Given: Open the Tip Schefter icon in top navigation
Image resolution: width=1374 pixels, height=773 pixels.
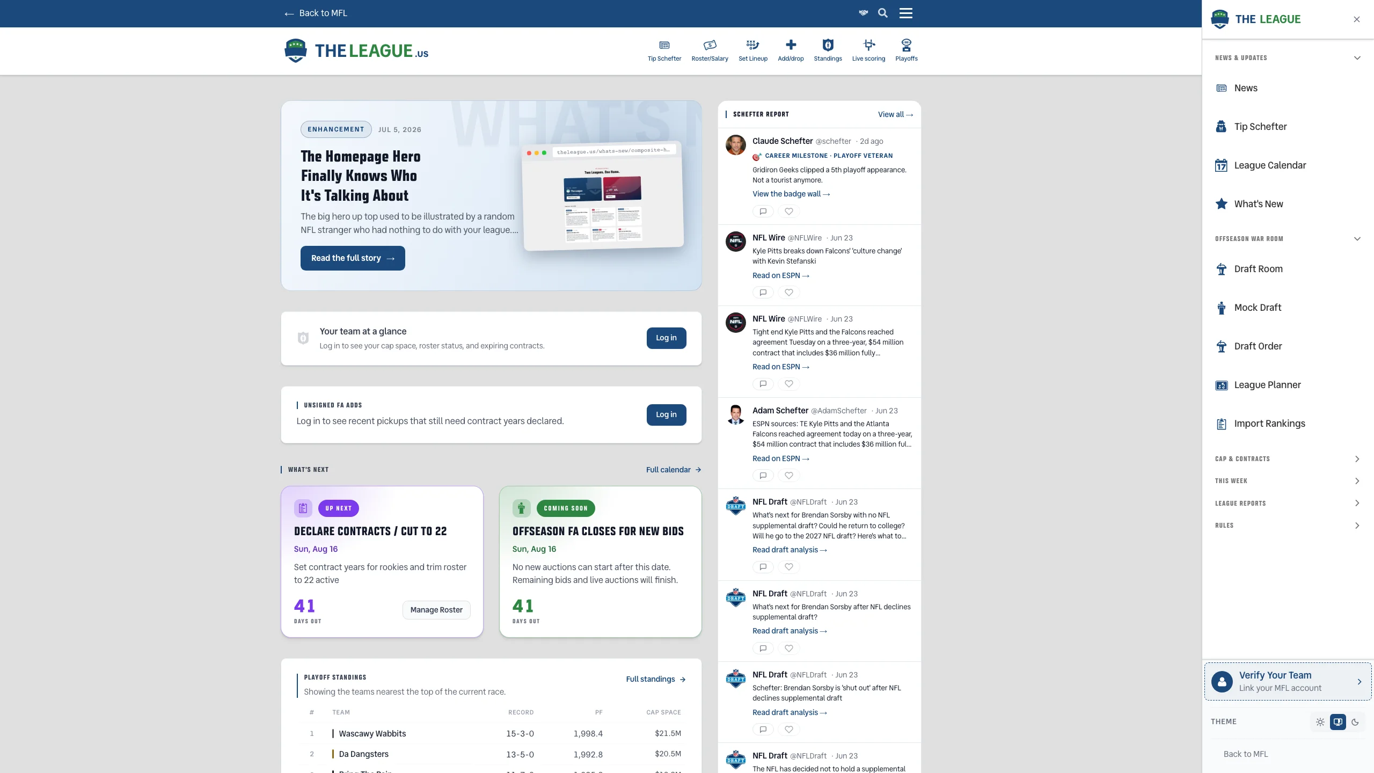Looking at the screenshot, I should pyautogui.click(x=664, y=50).
